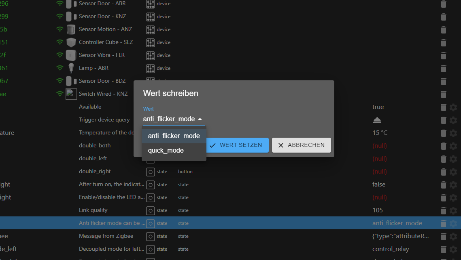The width and height of the screenshot is (461, 260).
Task: Click the Available state name
Action: coord(90,107)
